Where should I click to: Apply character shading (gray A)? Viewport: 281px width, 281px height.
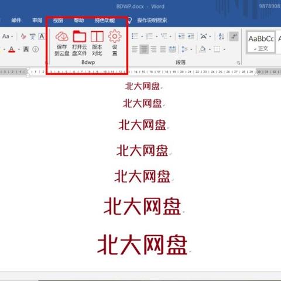[26, 49]
